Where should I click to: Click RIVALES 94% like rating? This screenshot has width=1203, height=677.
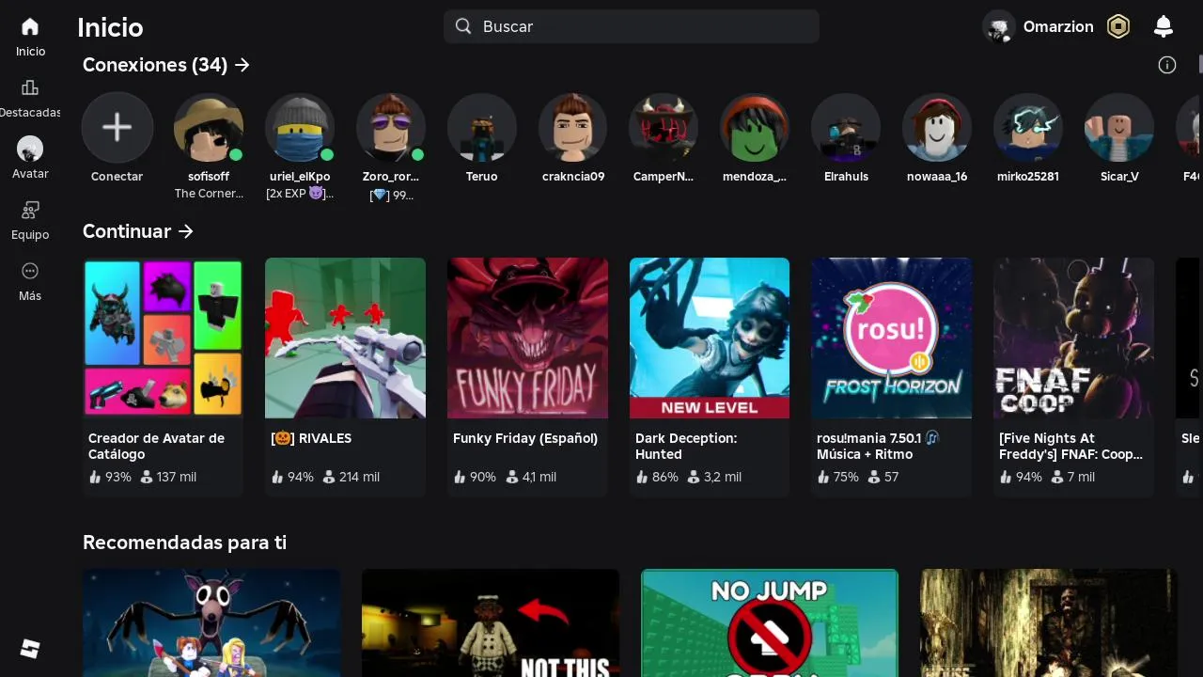292,477
